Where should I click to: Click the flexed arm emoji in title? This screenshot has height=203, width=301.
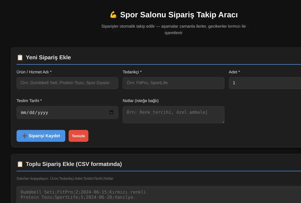point(113,15)
